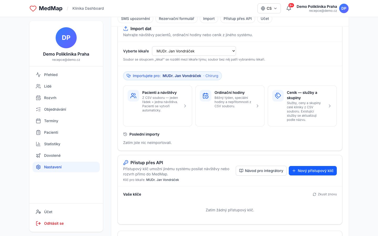
Task: Open the Pacienti a návštěvy import card
Action: [x=157, y=106]
